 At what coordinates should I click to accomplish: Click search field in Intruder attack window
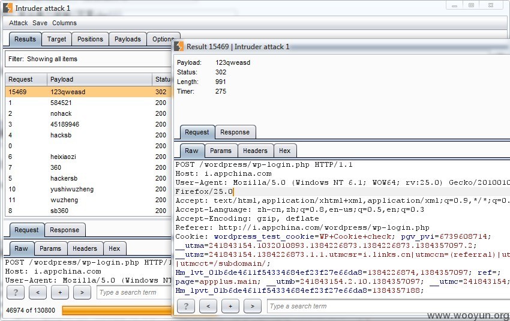(134, 292)
